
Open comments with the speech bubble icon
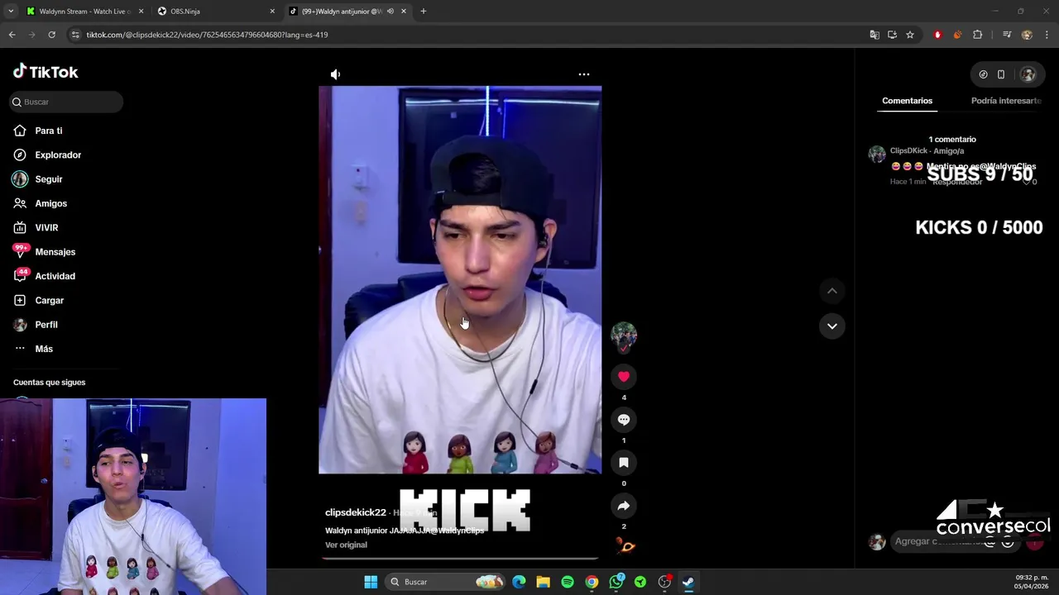click(624, 420)
